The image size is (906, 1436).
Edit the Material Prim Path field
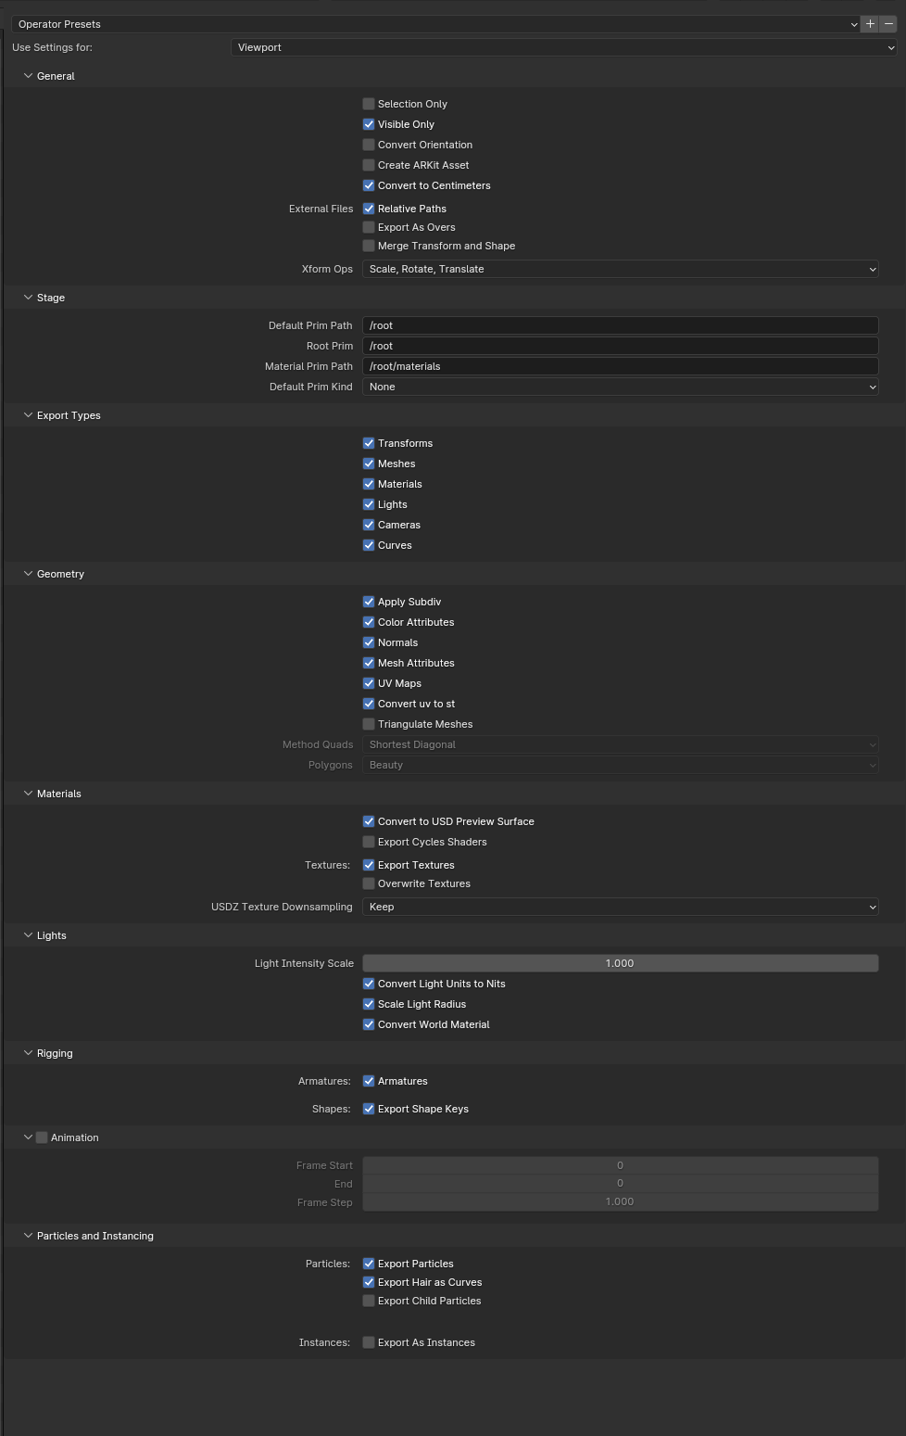tap(620, 366)
